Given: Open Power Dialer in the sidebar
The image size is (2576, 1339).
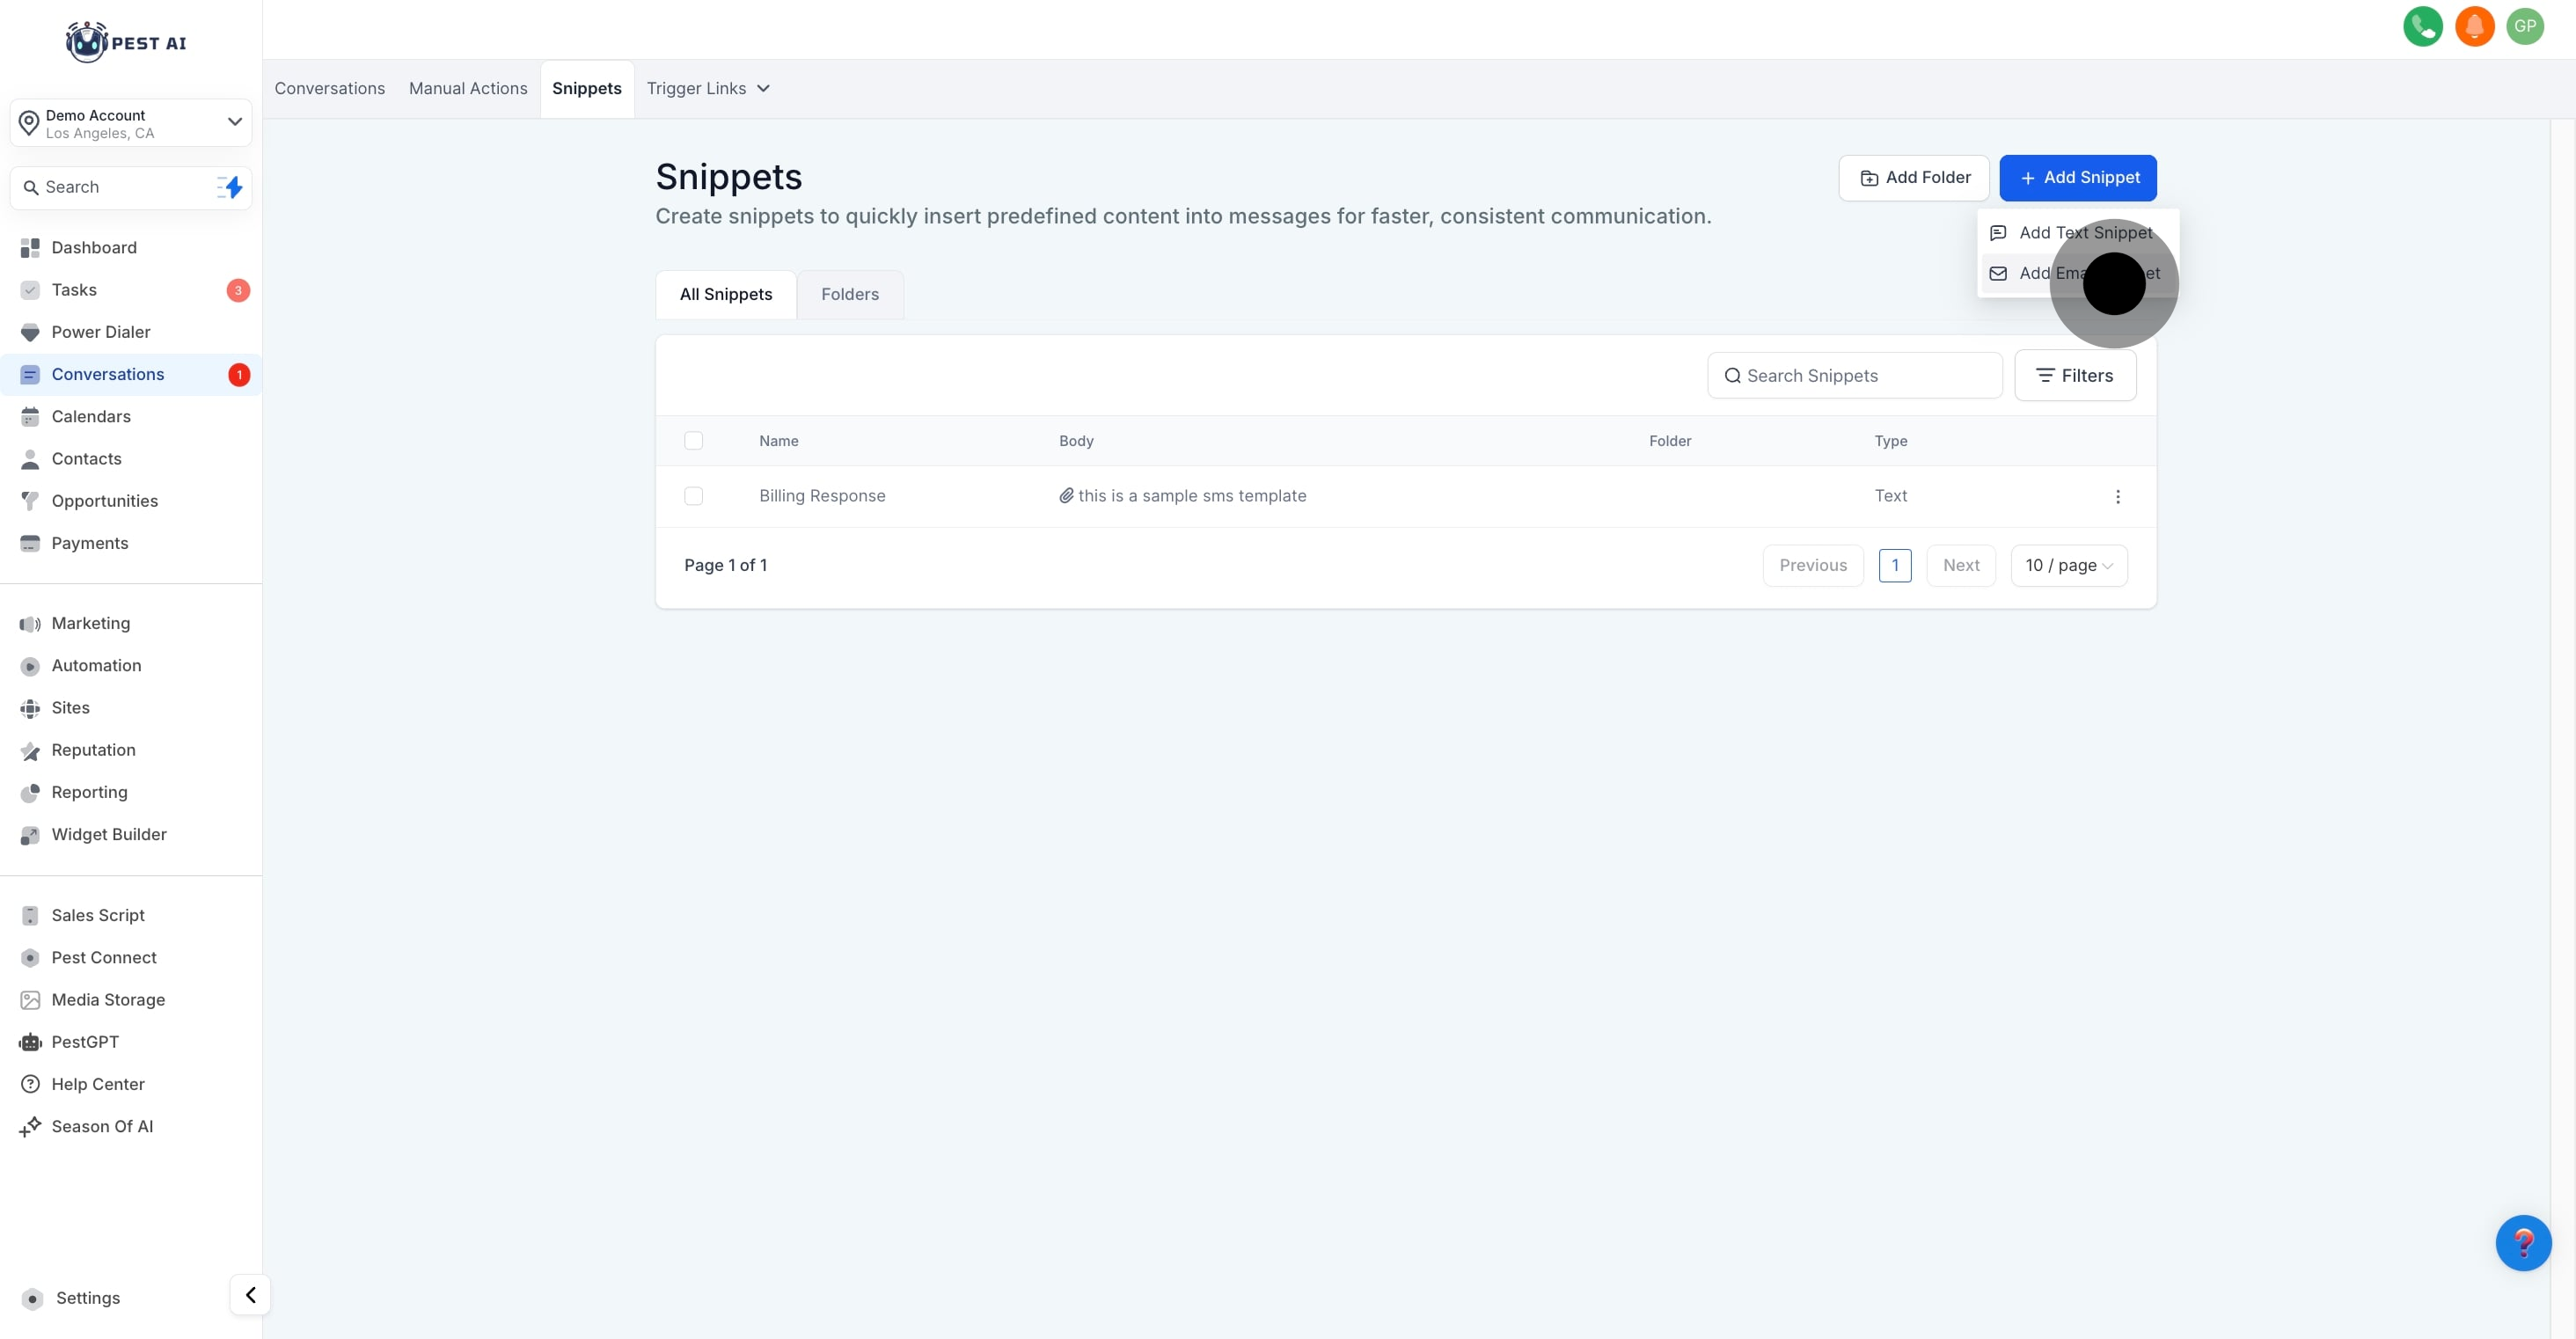Looking at the screenshot, I should pos(100,332).
